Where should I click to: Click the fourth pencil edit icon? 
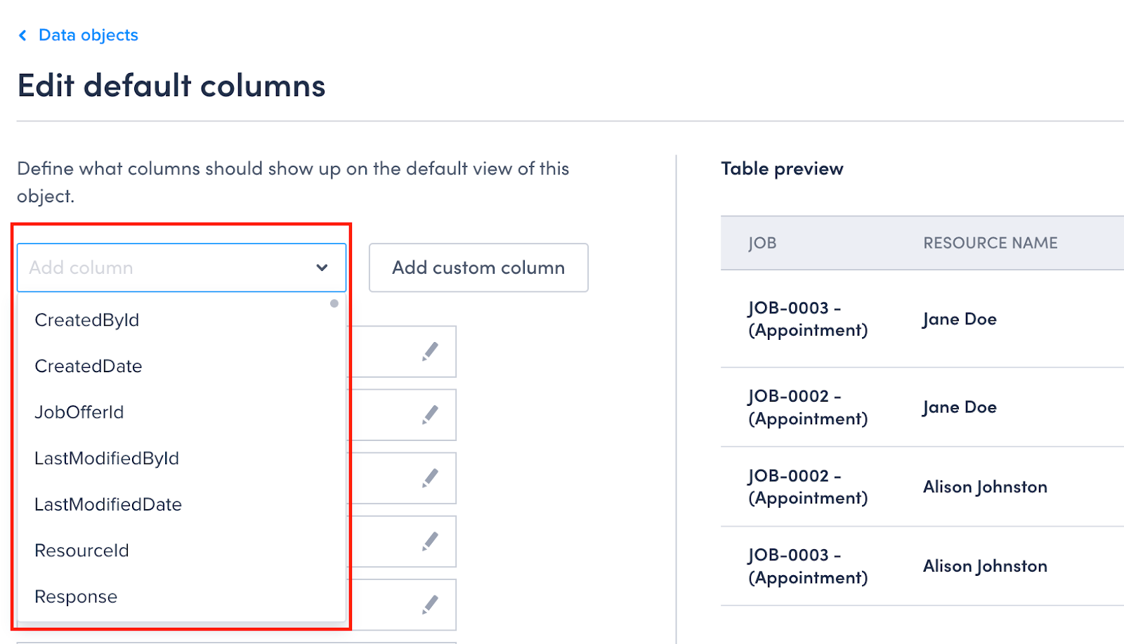[x=430, y=541]
